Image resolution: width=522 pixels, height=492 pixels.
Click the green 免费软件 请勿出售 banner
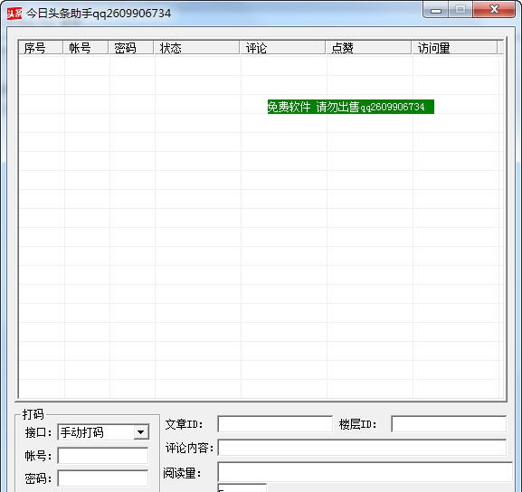pos(351,107)
